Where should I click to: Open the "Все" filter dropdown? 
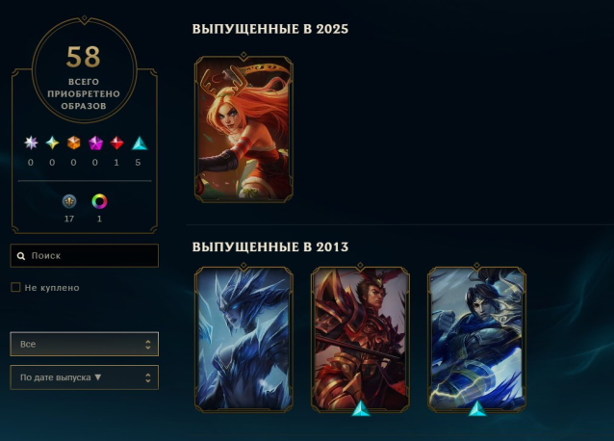click(x=84, y=344)
